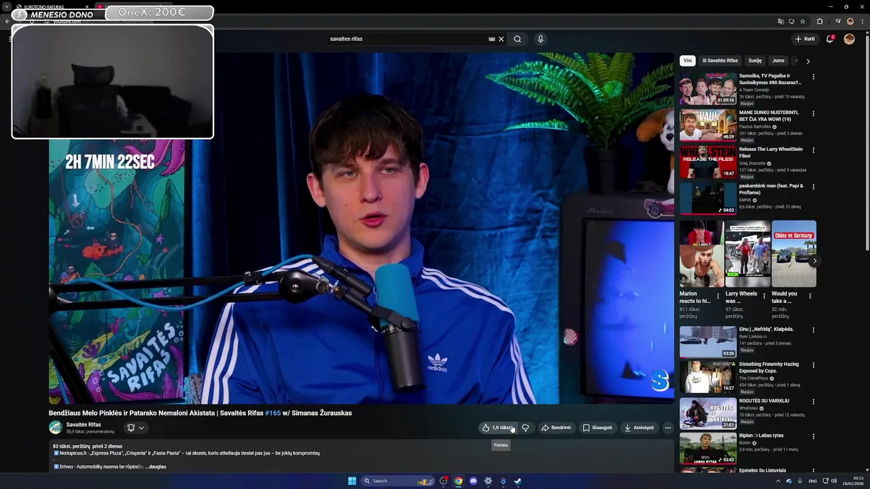Open options for Biplan Labas rytas video
Screen dimensions: 870x489
pyautogui.click(x=813, y=437)
